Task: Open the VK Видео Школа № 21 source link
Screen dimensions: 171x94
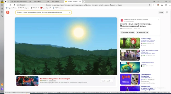Action: 136,20
